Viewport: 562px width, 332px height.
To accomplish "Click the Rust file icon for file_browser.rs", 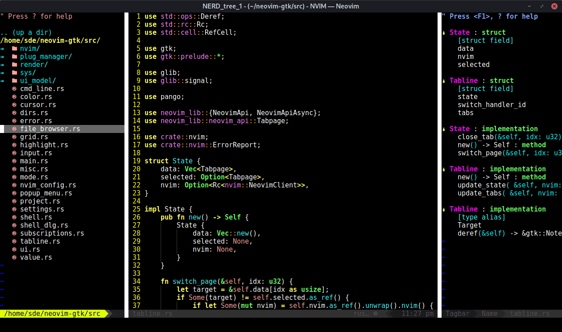I will click(x=14, y=129).
